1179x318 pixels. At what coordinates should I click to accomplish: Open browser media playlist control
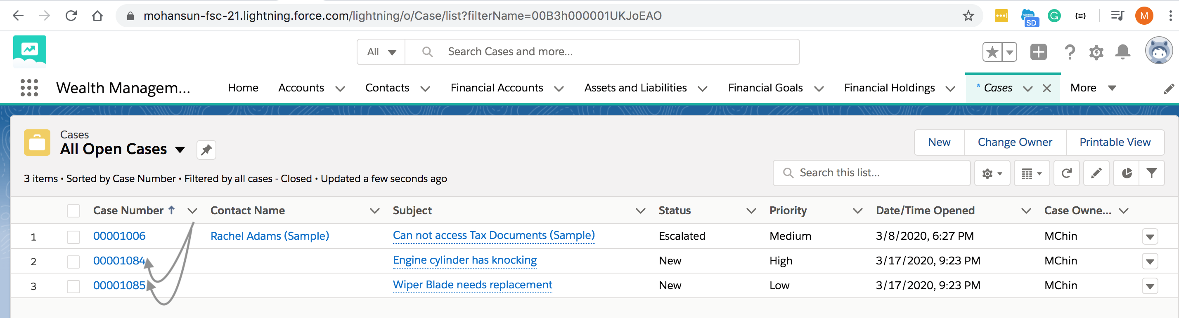[1117, 16]
